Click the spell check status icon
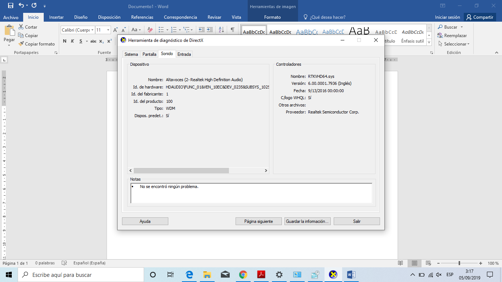The width and height of the screenshot is (502, 282). [64, 263]
